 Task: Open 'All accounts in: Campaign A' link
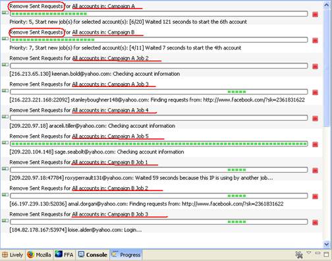103,6
